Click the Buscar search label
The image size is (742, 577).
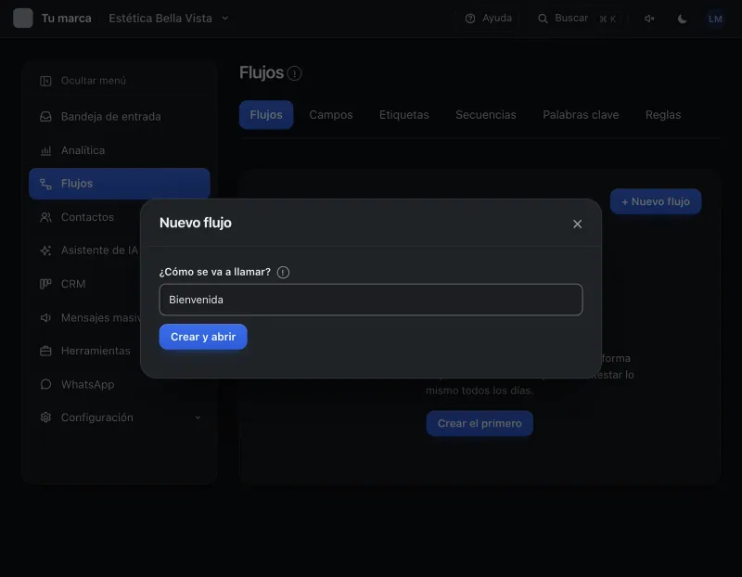[x=571, y=18]
